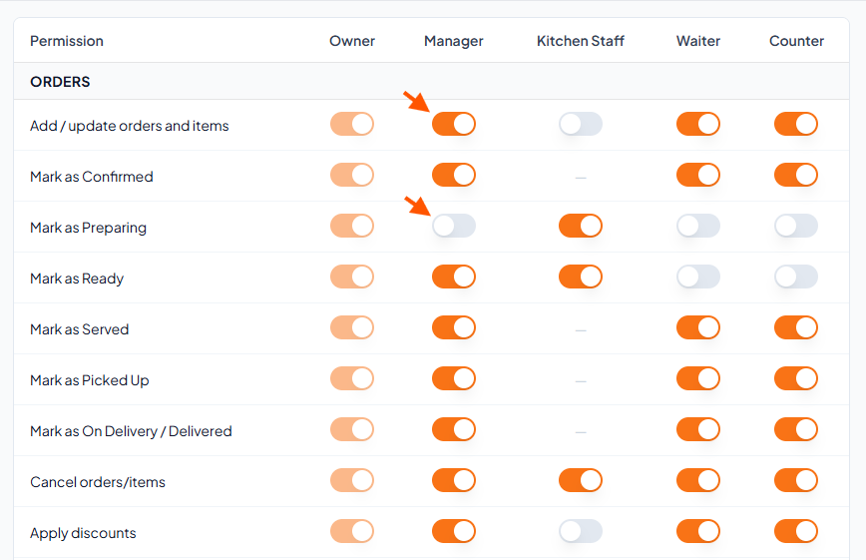This screenshot has height=560, width=866.
Task: Enable Kitchen Staff Add / update orders permission
Action: tap(581, 124)
